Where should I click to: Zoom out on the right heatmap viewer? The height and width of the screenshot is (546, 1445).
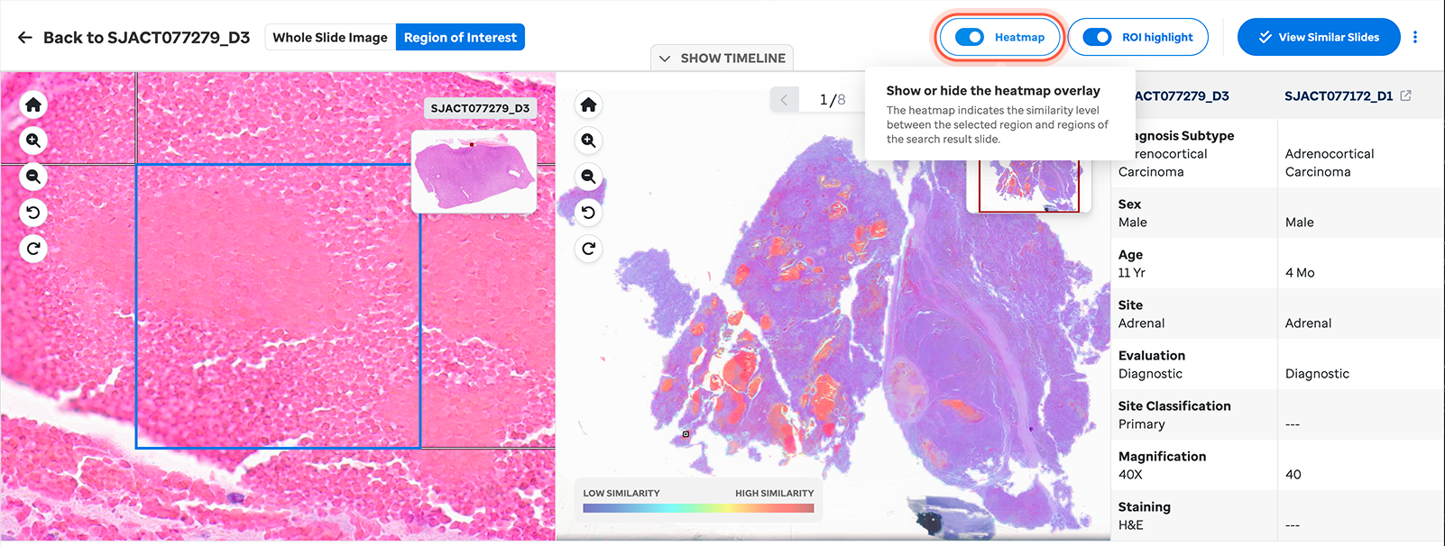coord(589,177)
